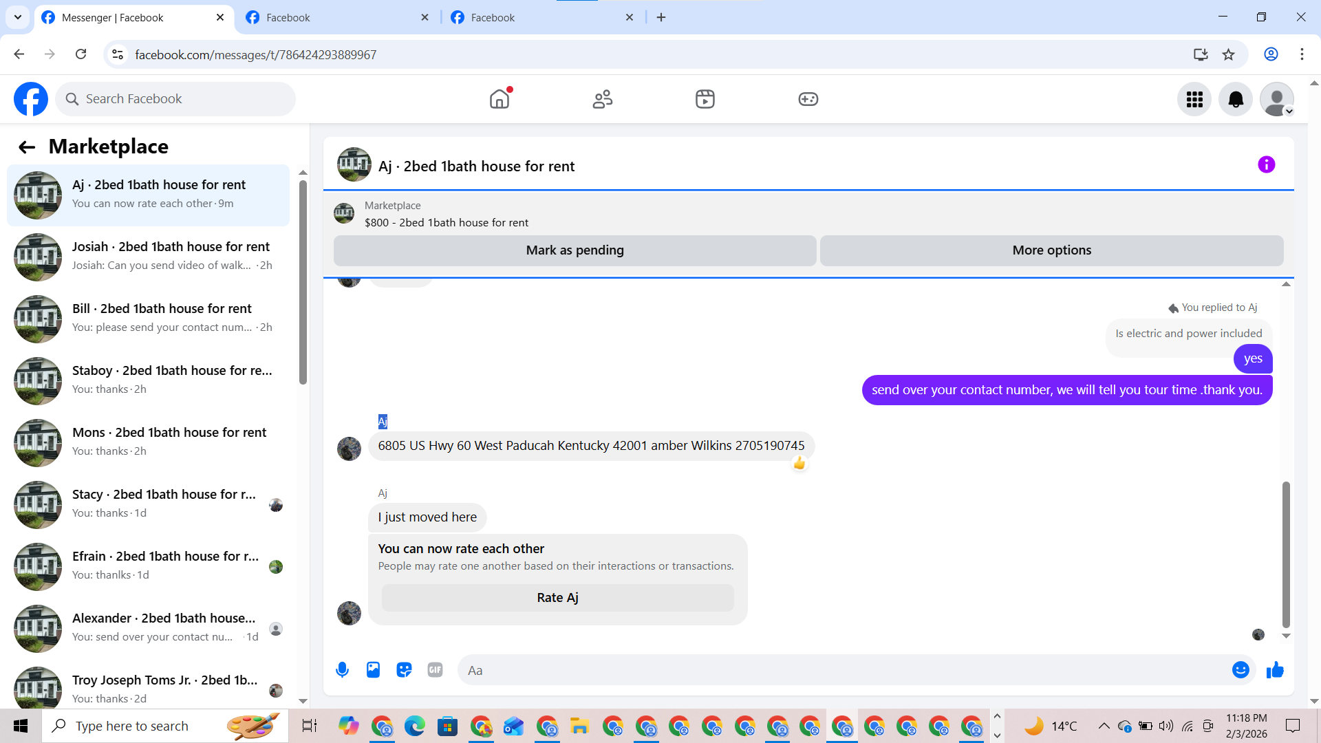1321x743 pixels.
Task: Click Mark as pending button
Action: pos(574,250)
